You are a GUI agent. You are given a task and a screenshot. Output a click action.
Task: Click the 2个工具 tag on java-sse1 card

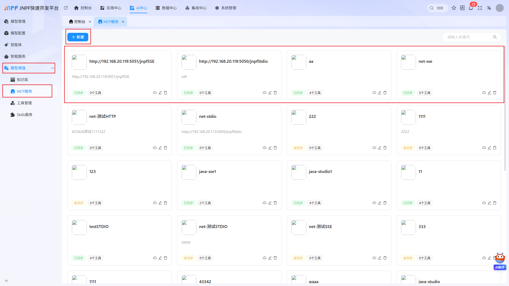tap(205, 203)
